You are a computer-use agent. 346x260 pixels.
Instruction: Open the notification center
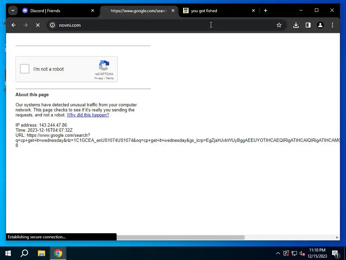[335, 253]
